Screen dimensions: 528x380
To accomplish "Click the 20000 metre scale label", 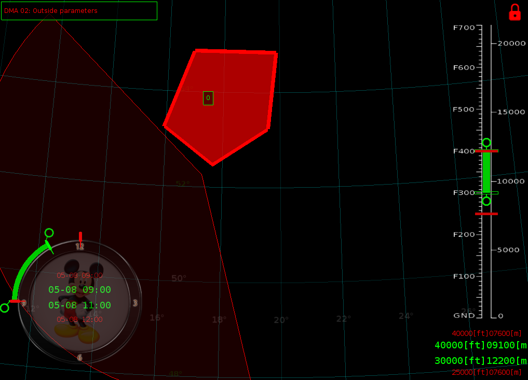I will pos(511,44).
